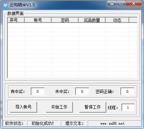
Task: Sort by the 奖品数量 column header
Action: 92,20
